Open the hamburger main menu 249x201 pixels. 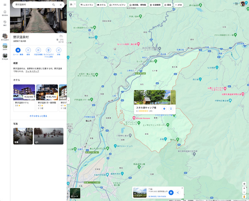[x=5, y=5]
